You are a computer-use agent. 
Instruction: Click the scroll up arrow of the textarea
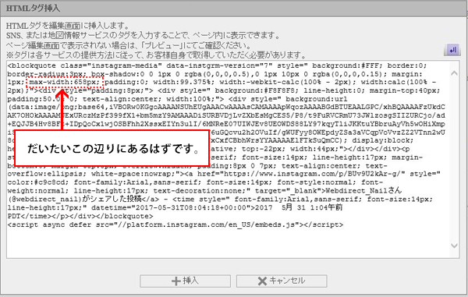click(x=454, y=72)
